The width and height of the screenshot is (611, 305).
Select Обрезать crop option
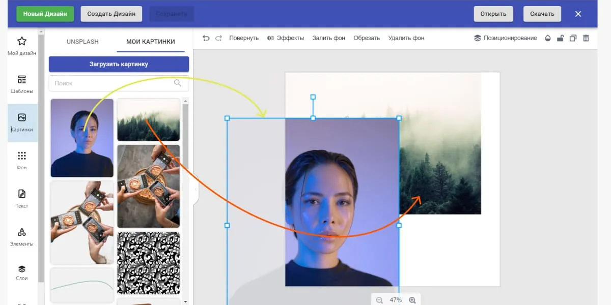click(367, 38)
